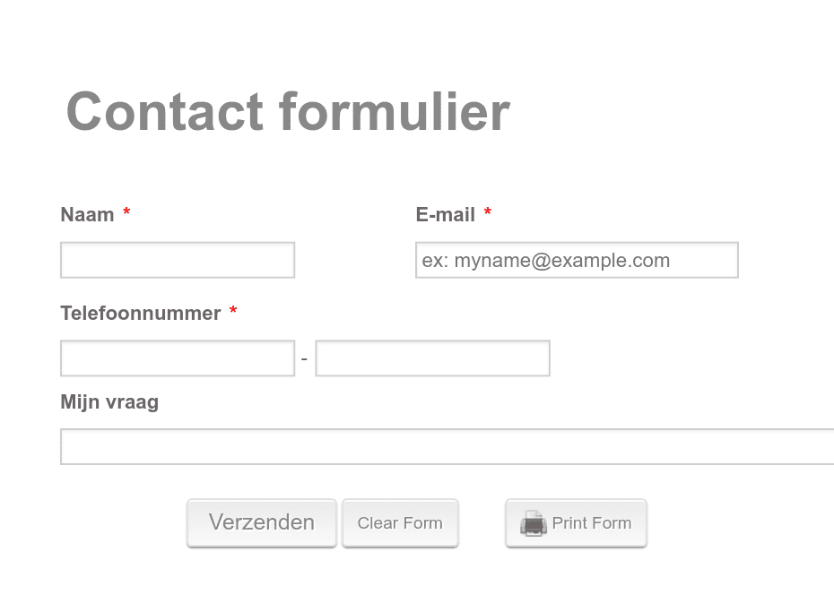This screenshot has height=612, width=834.
Task: Click the Clear Form button
Action: [401, 522]
